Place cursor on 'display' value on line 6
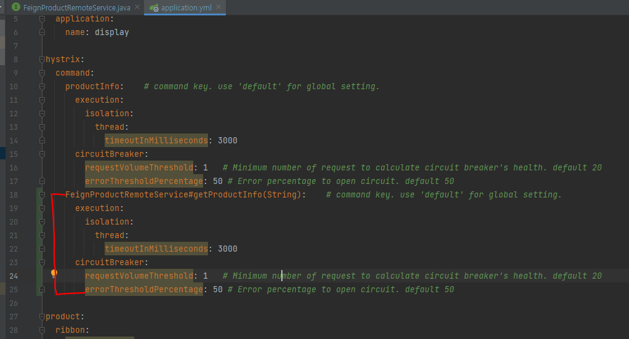 click(x=112, y=33)
